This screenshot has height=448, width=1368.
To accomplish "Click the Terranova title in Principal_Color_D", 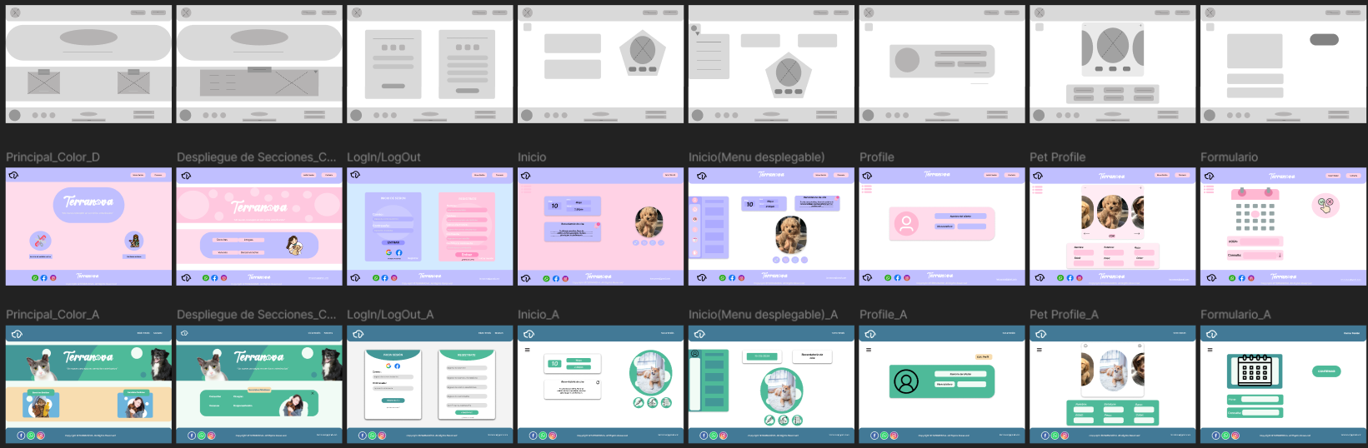I will coord(88,202).
